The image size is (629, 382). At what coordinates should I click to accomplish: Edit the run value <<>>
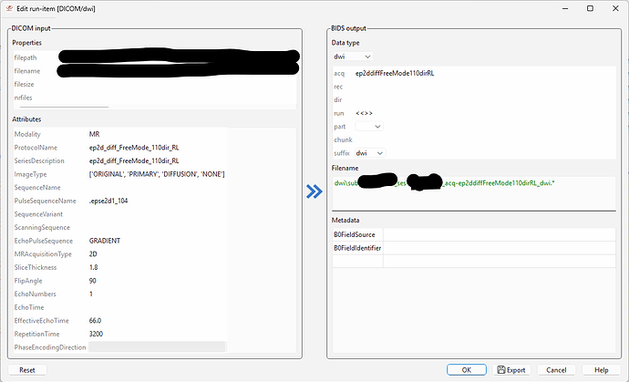coord(365,113)
